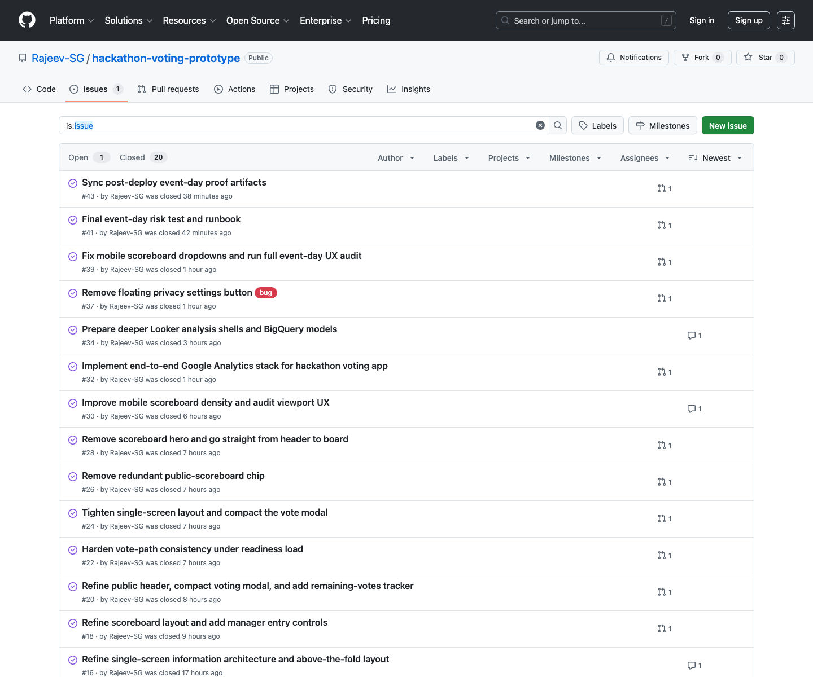This screenshot has width=813, height=677.
Task: Show Closed issues list
Action: pos(132,157)
